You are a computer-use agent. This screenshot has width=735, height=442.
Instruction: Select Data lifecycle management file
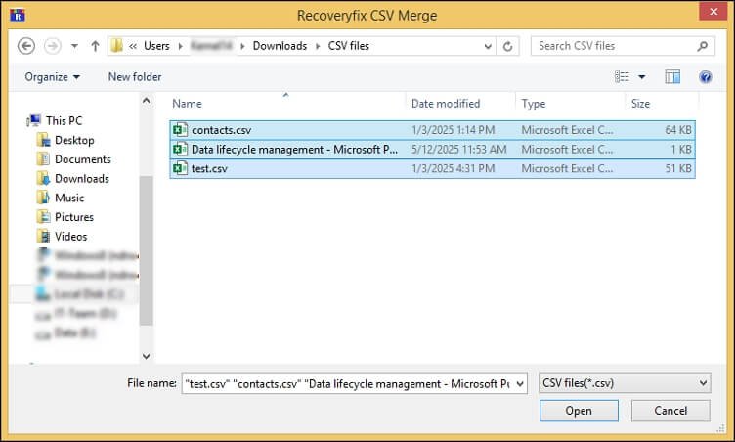point(432,150)
